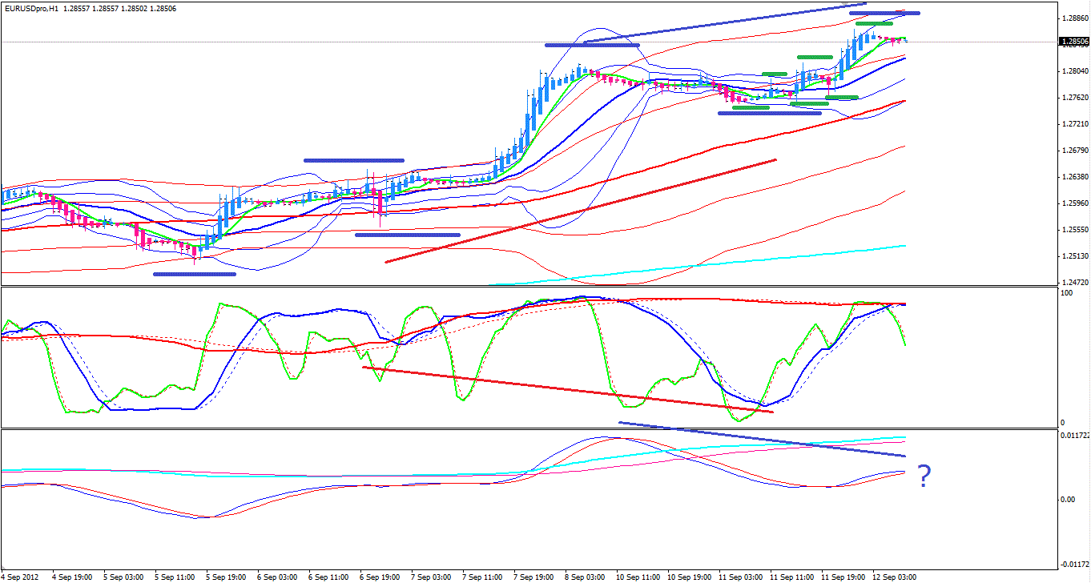This screenshot has height=583, width=1091.
Task: Select the 4 Sep 19:00 time label
Action: point(72,577)
